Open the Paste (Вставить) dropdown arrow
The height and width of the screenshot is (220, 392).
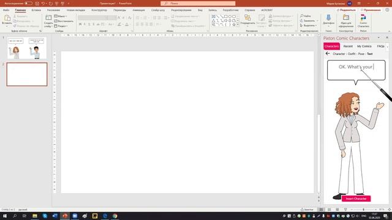[x=7, y=26]
